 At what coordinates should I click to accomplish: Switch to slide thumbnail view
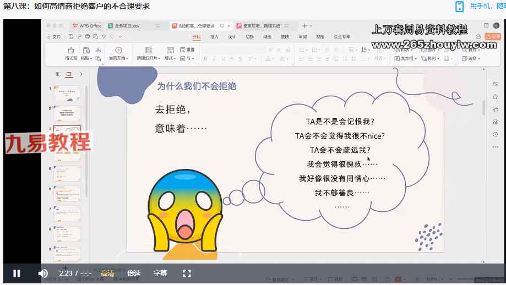69,74
